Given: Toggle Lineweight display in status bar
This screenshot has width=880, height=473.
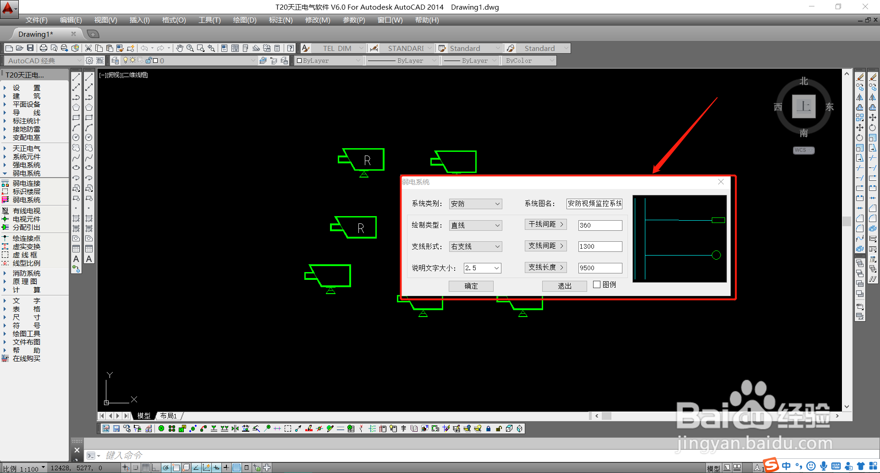Looking at the screenshot, I should click(226, 468).
